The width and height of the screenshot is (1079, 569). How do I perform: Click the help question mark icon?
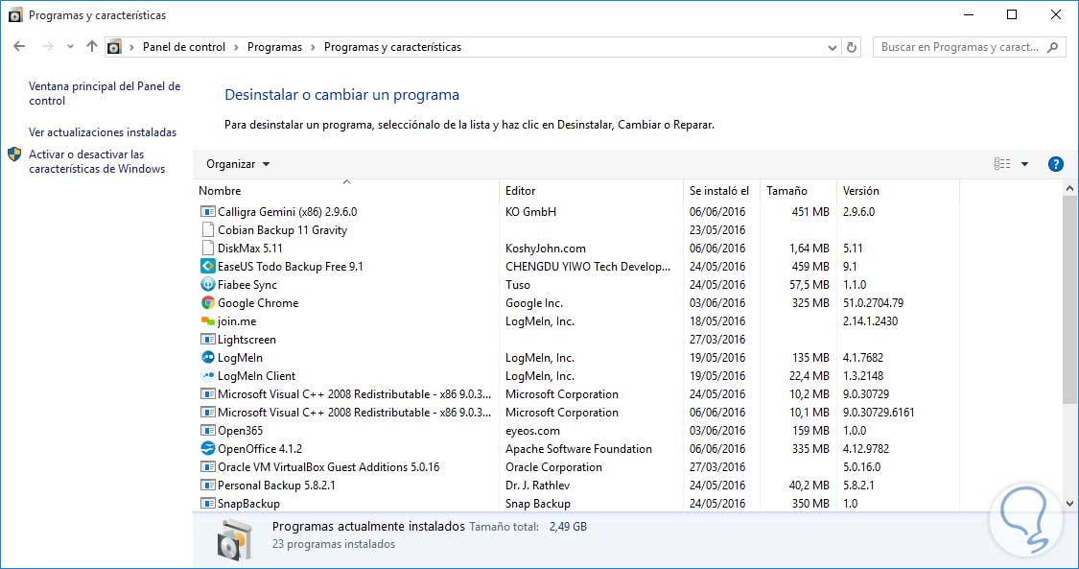[x=1056, y=164]
